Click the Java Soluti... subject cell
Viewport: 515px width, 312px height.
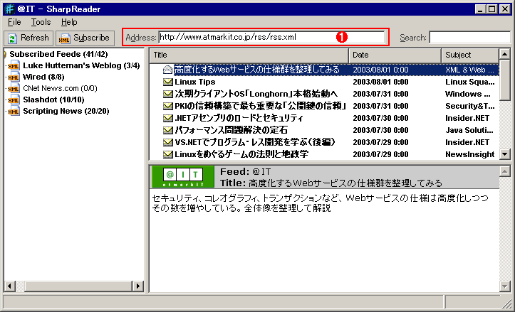tap(469, 131)
